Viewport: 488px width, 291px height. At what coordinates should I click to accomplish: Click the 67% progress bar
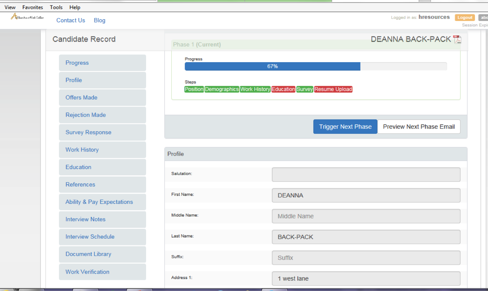tap(273, 66)
